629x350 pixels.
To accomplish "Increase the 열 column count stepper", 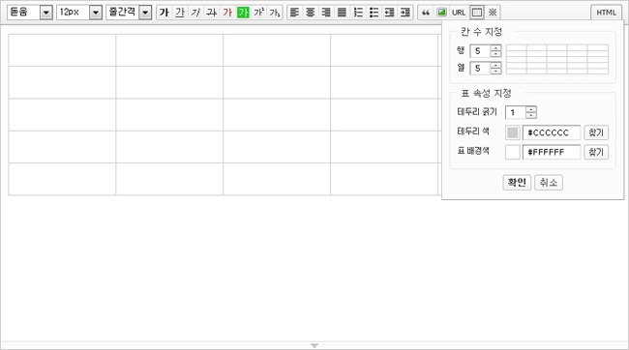I will coord(495,65).
